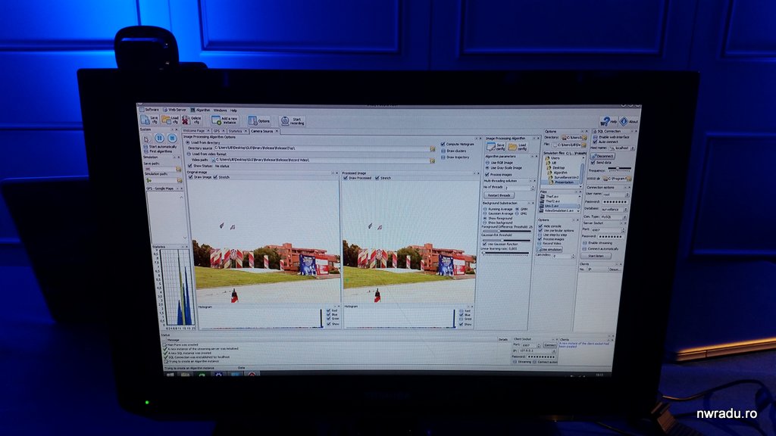Open the Software menu

150,109
